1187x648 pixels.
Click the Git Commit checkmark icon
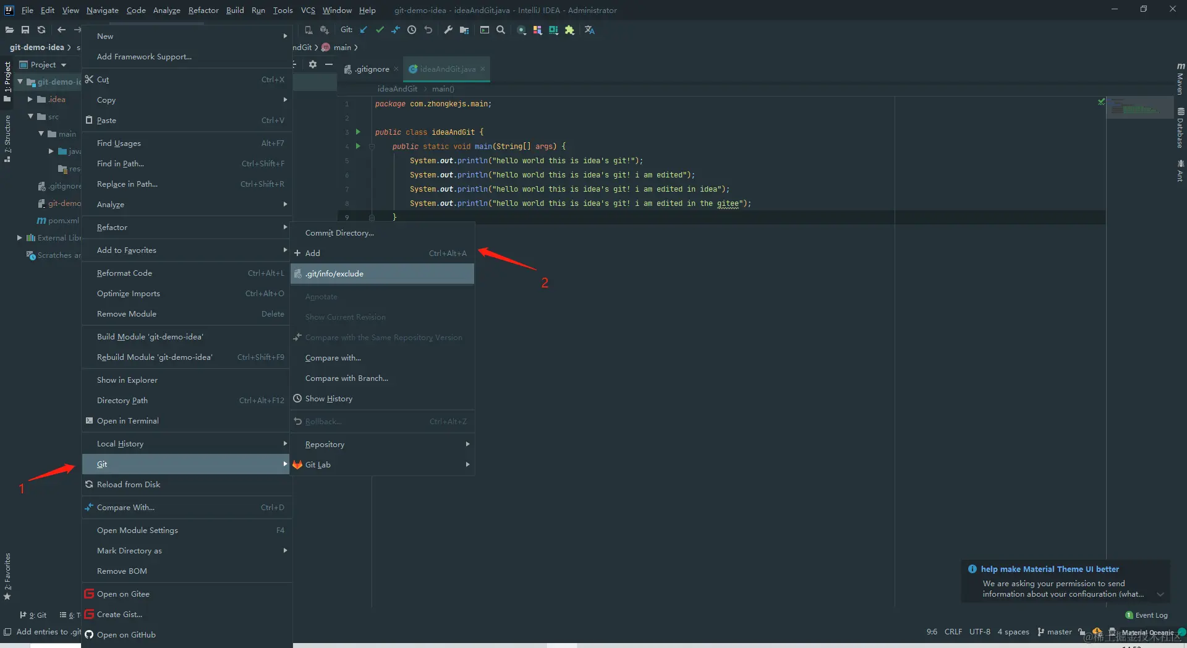point(380,30)
